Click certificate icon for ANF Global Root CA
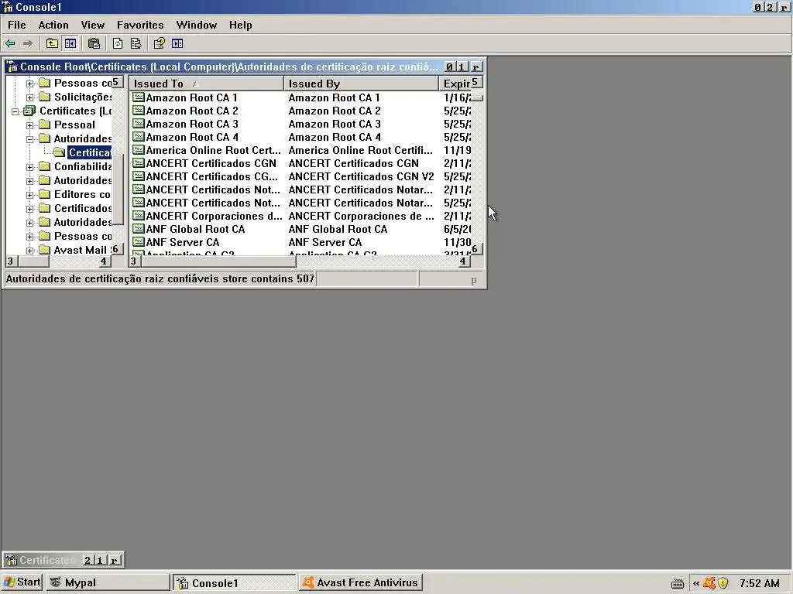This screenshot has width=793, height=594. 138,229
